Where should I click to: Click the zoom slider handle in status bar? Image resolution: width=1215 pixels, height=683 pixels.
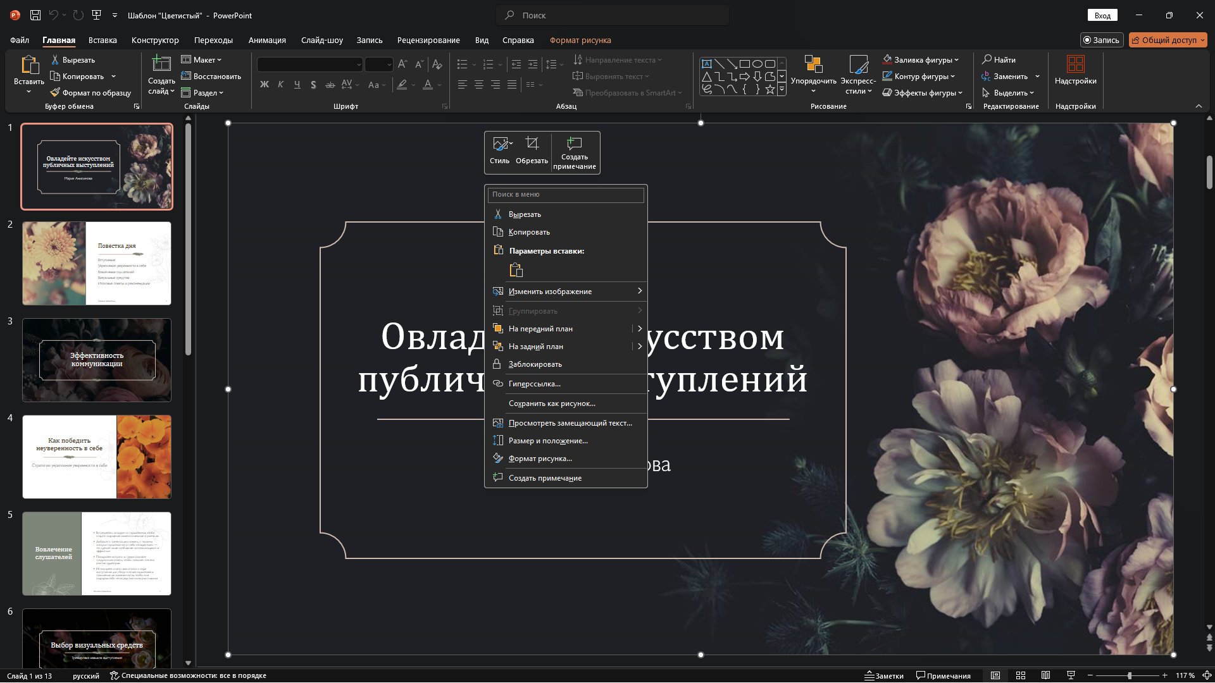click(x=1130, y=675)
